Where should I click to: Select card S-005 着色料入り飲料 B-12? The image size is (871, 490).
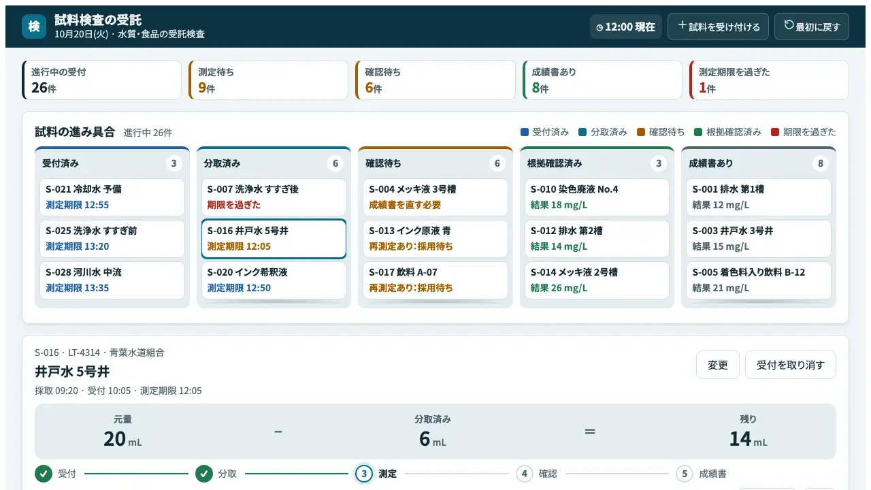759,280
